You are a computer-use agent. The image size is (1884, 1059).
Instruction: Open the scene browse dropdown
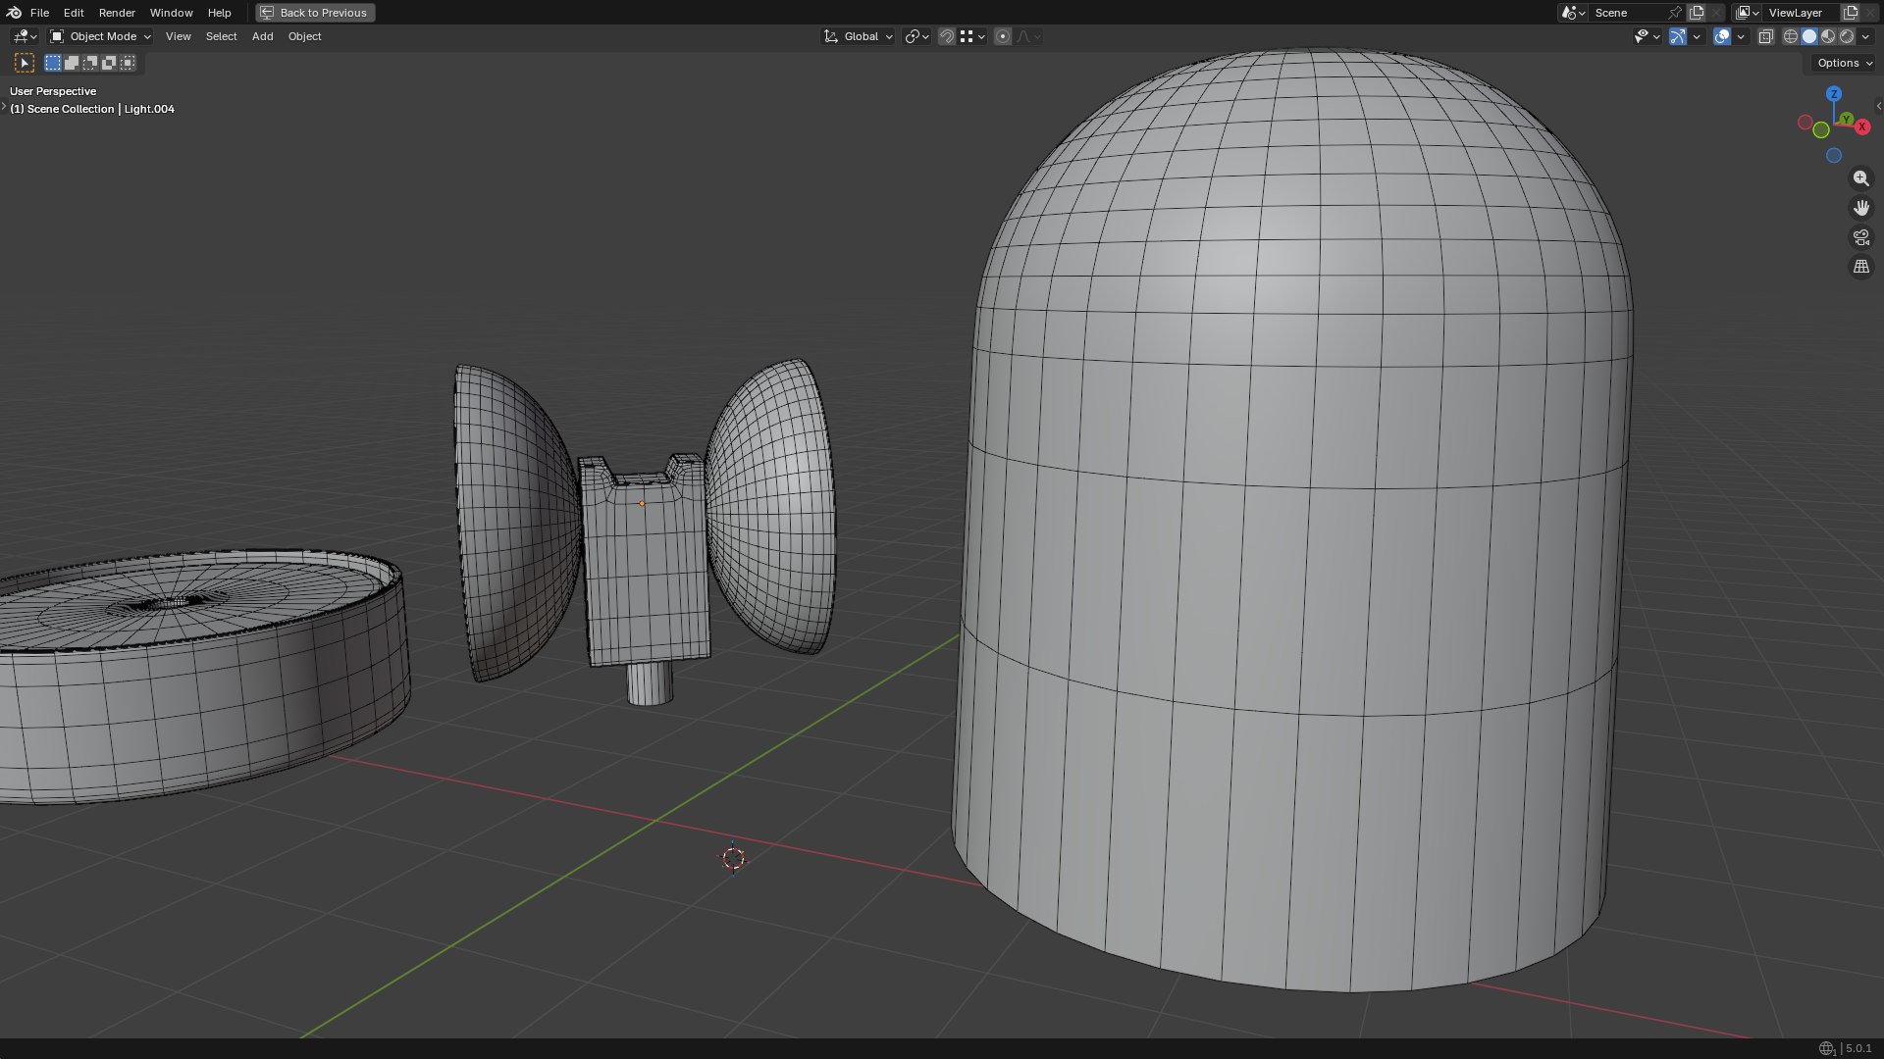pos(1573,13)
